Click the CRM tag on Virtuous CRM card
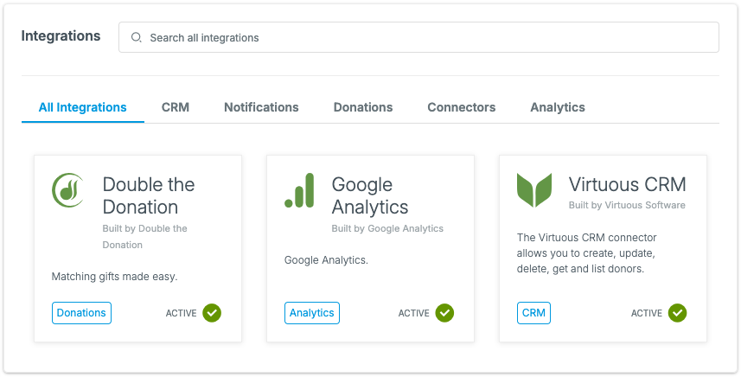This screenshot has width=741, height=377. click(x=533, y=313)
